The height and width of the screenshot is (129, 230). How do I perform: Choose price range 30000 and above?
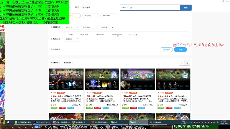[133, 35]
